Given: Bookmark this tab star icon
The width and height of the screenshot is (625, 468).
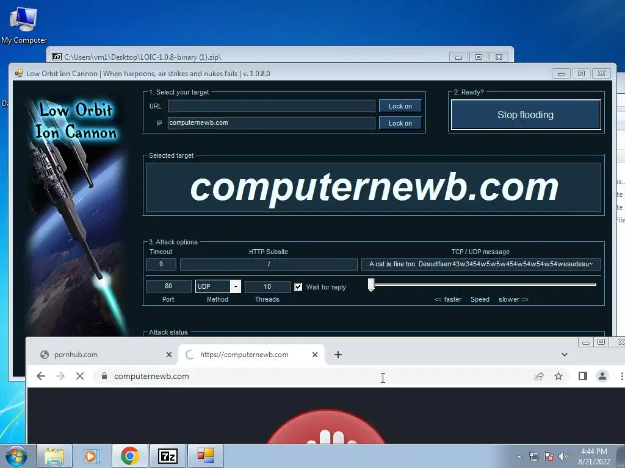Looking at the screenshot, I should [x=558, y=376].
